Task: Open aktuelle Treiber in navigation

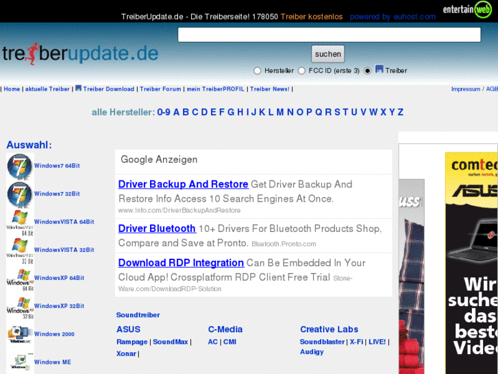Action: click(x=47, y=89)
